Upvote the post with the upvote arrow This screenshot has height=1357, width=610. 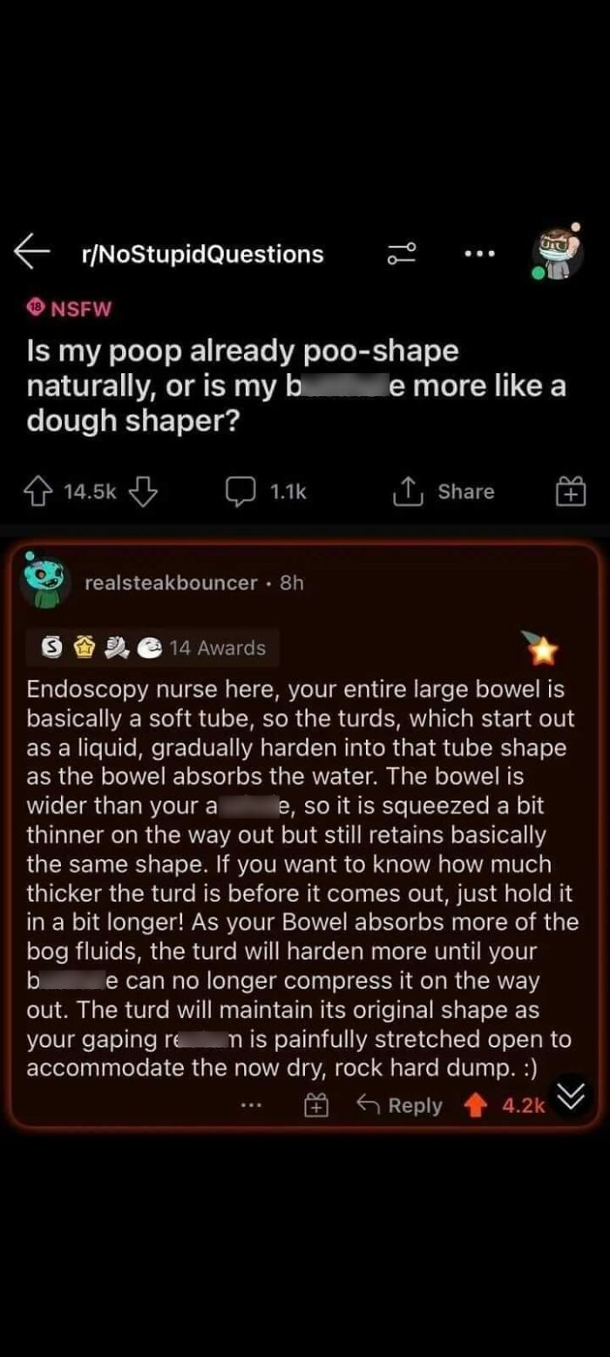39,491
